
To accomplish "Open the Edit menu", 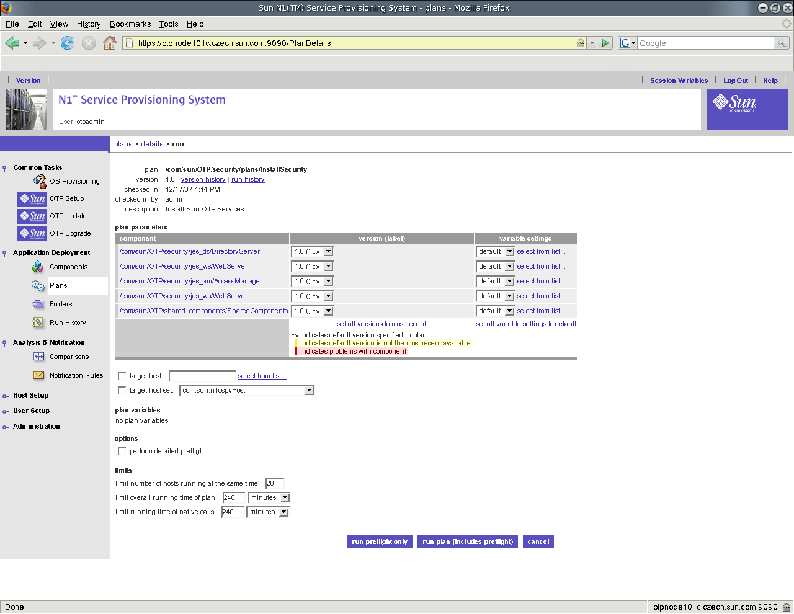I will [35, 24].
